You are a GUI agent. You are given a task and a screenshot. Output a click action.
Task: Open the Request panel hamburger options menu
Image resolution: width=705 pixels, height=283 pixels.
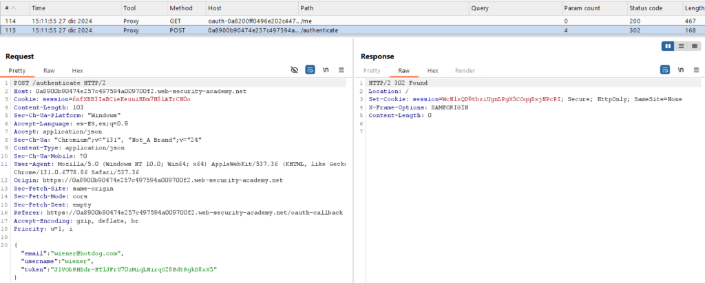point(341,70)
